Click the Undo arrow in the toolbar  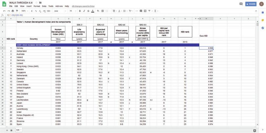tap(4, 11)
